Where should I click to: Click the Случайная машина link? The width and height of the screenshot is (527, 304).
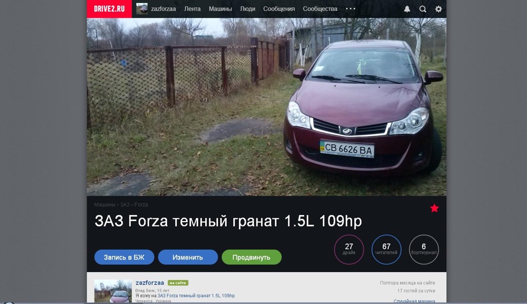[x=414, y=301]
